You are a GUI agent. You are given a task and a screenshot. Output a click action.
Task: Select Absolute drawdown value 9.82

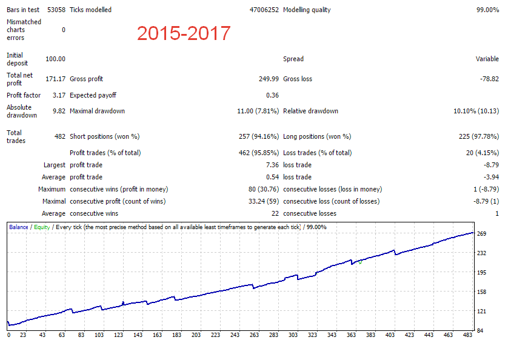[59, 111]
